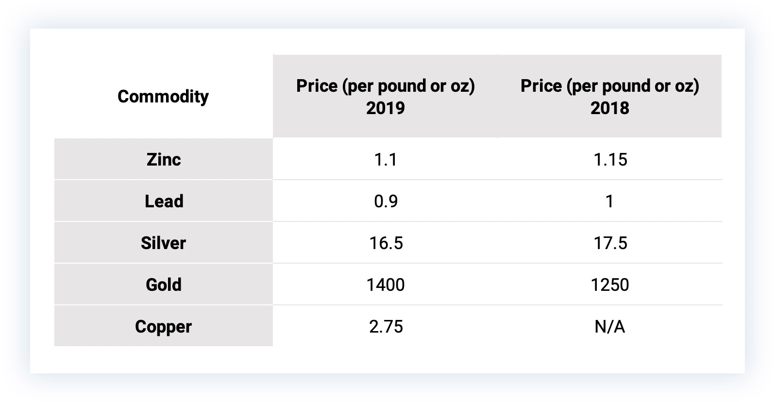Click the Lead 2019 price 0.9

tap(386, 201)
